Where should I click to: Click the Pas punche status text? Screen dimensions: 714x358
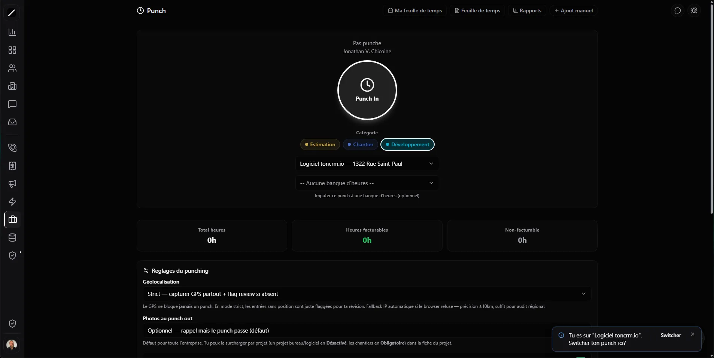367,43
